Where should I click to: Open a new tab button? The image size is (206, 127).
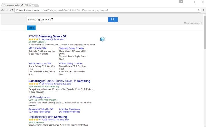click(36, 5)
